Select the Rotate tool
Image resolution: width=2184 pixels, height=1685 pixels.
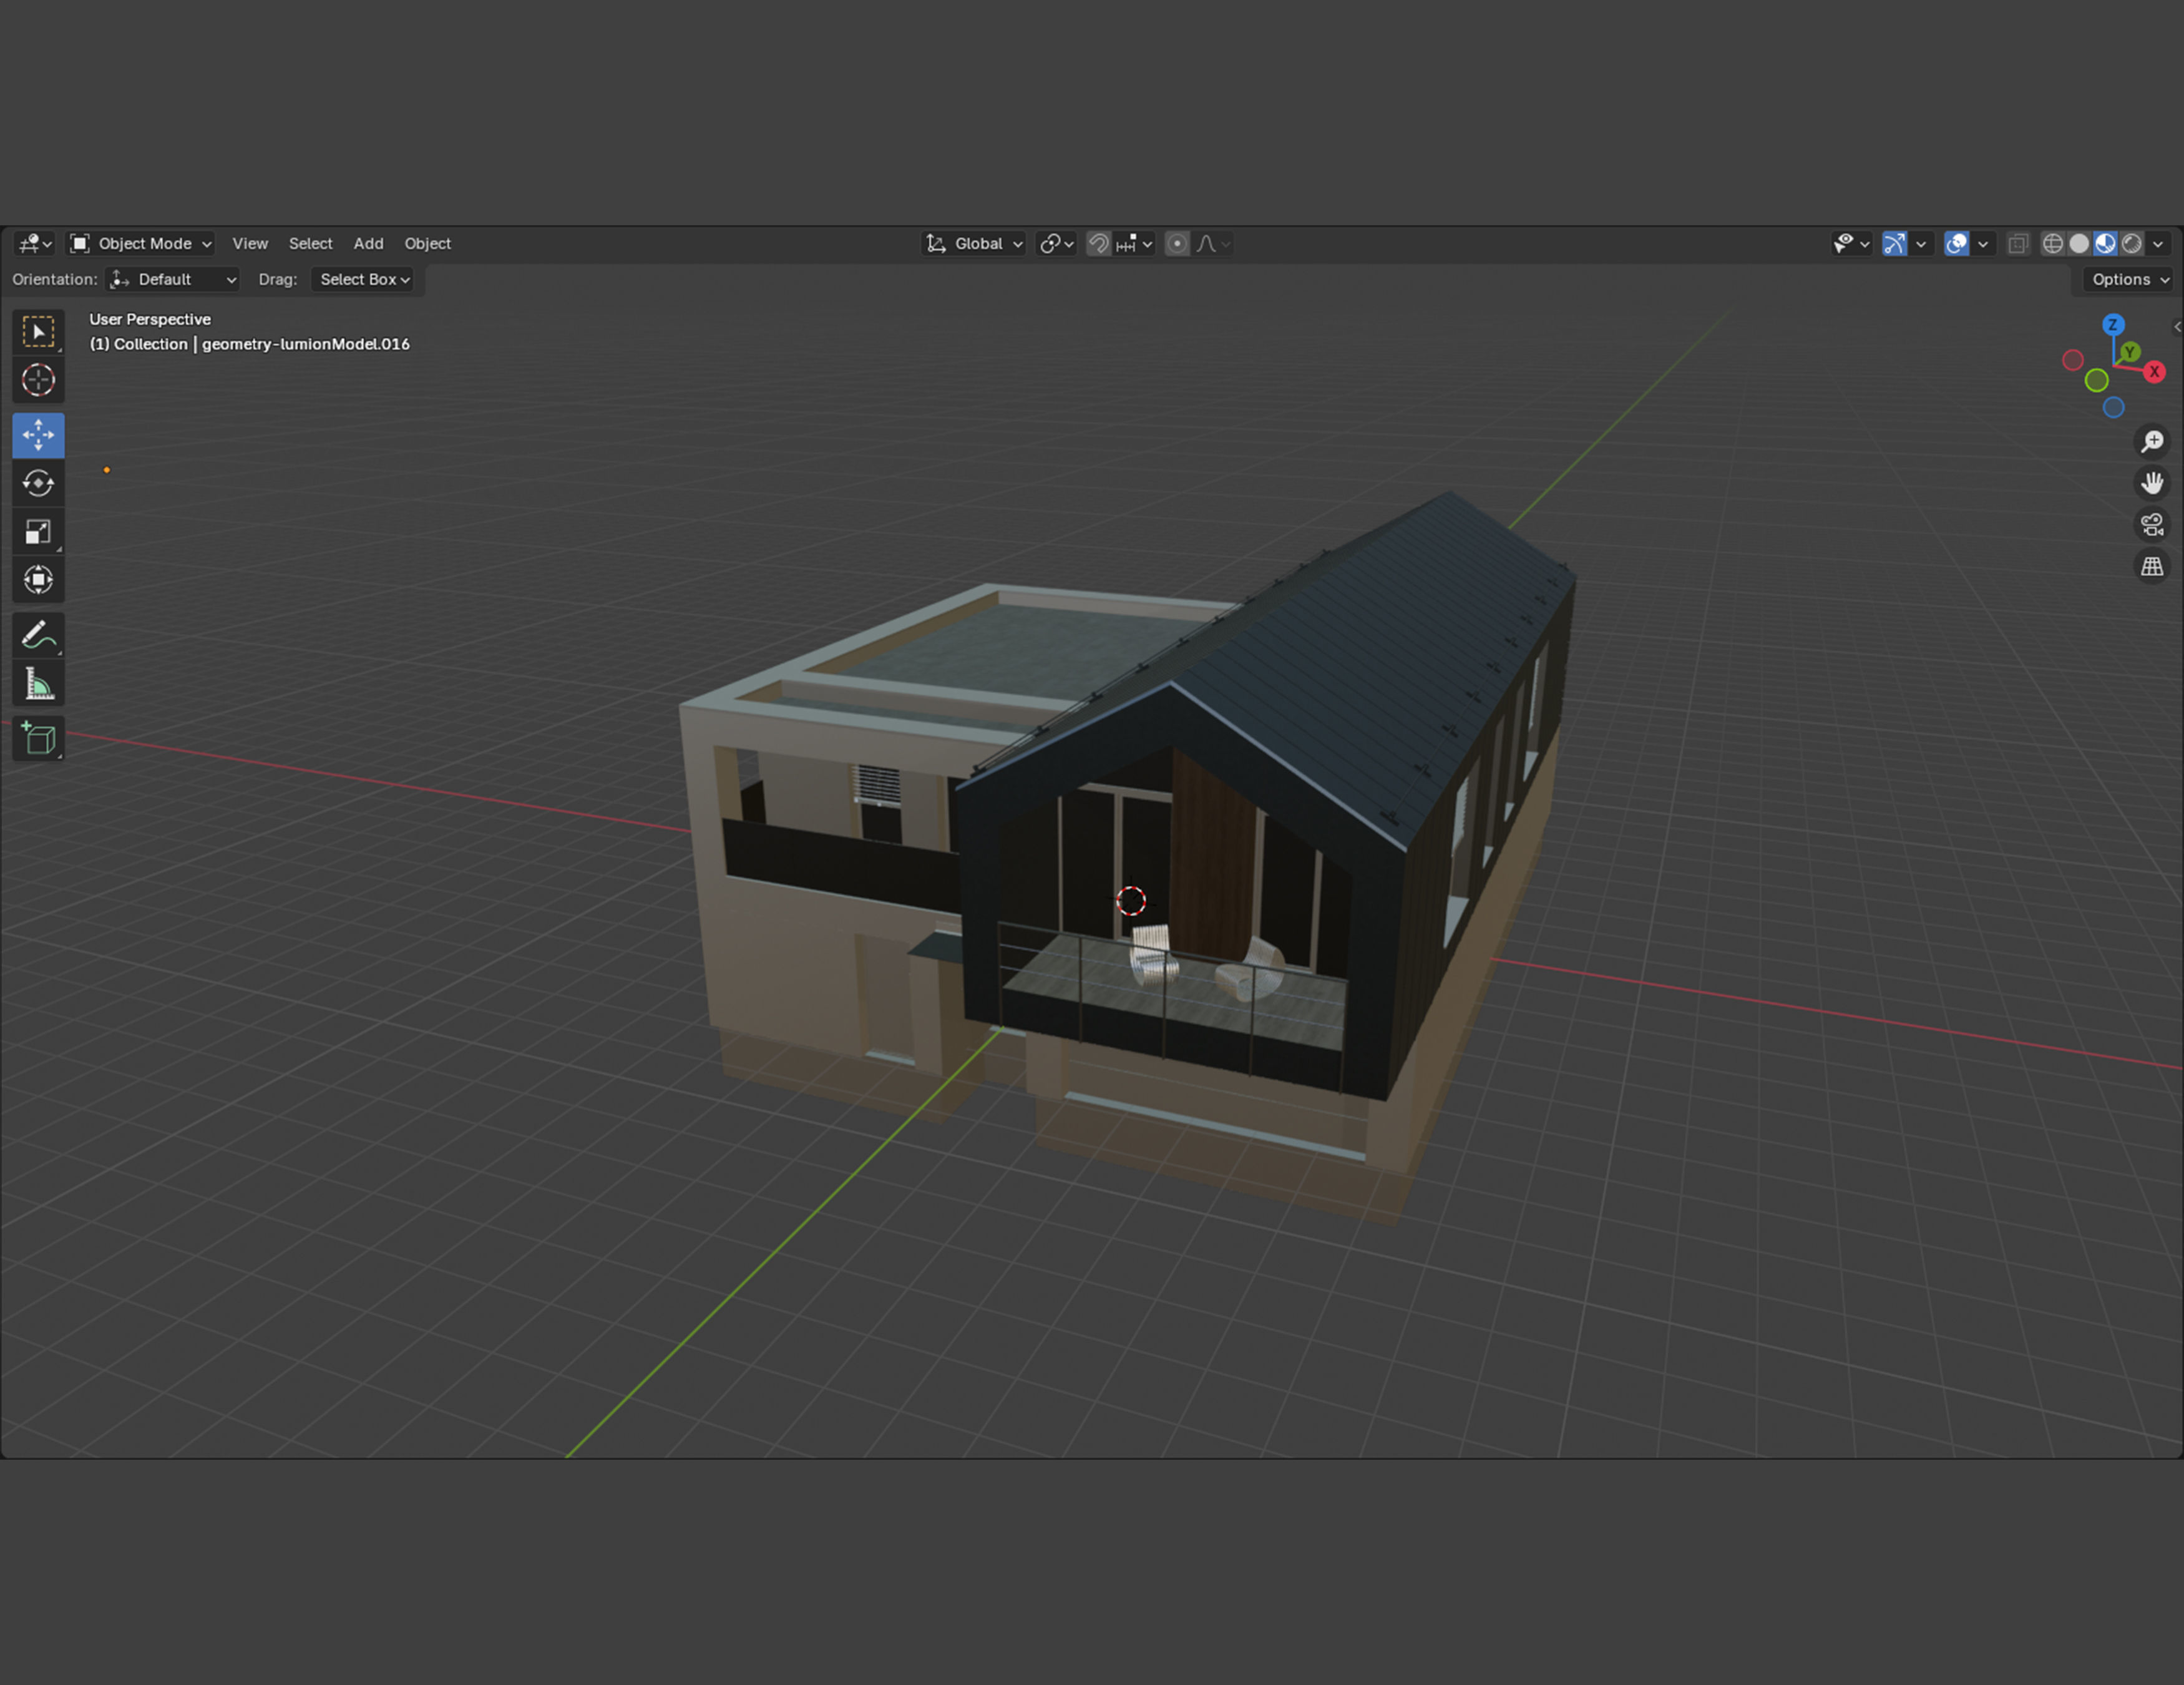pos(38,483)
